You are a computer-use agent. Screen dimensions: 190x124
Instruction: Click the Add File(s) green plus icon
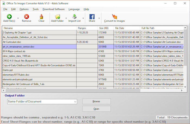[9, 17]
